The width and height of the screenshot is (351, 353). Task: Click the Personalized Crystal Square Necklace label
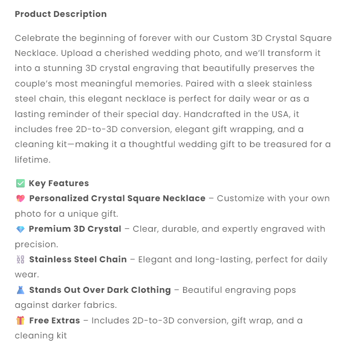click(x=117, y=198)
